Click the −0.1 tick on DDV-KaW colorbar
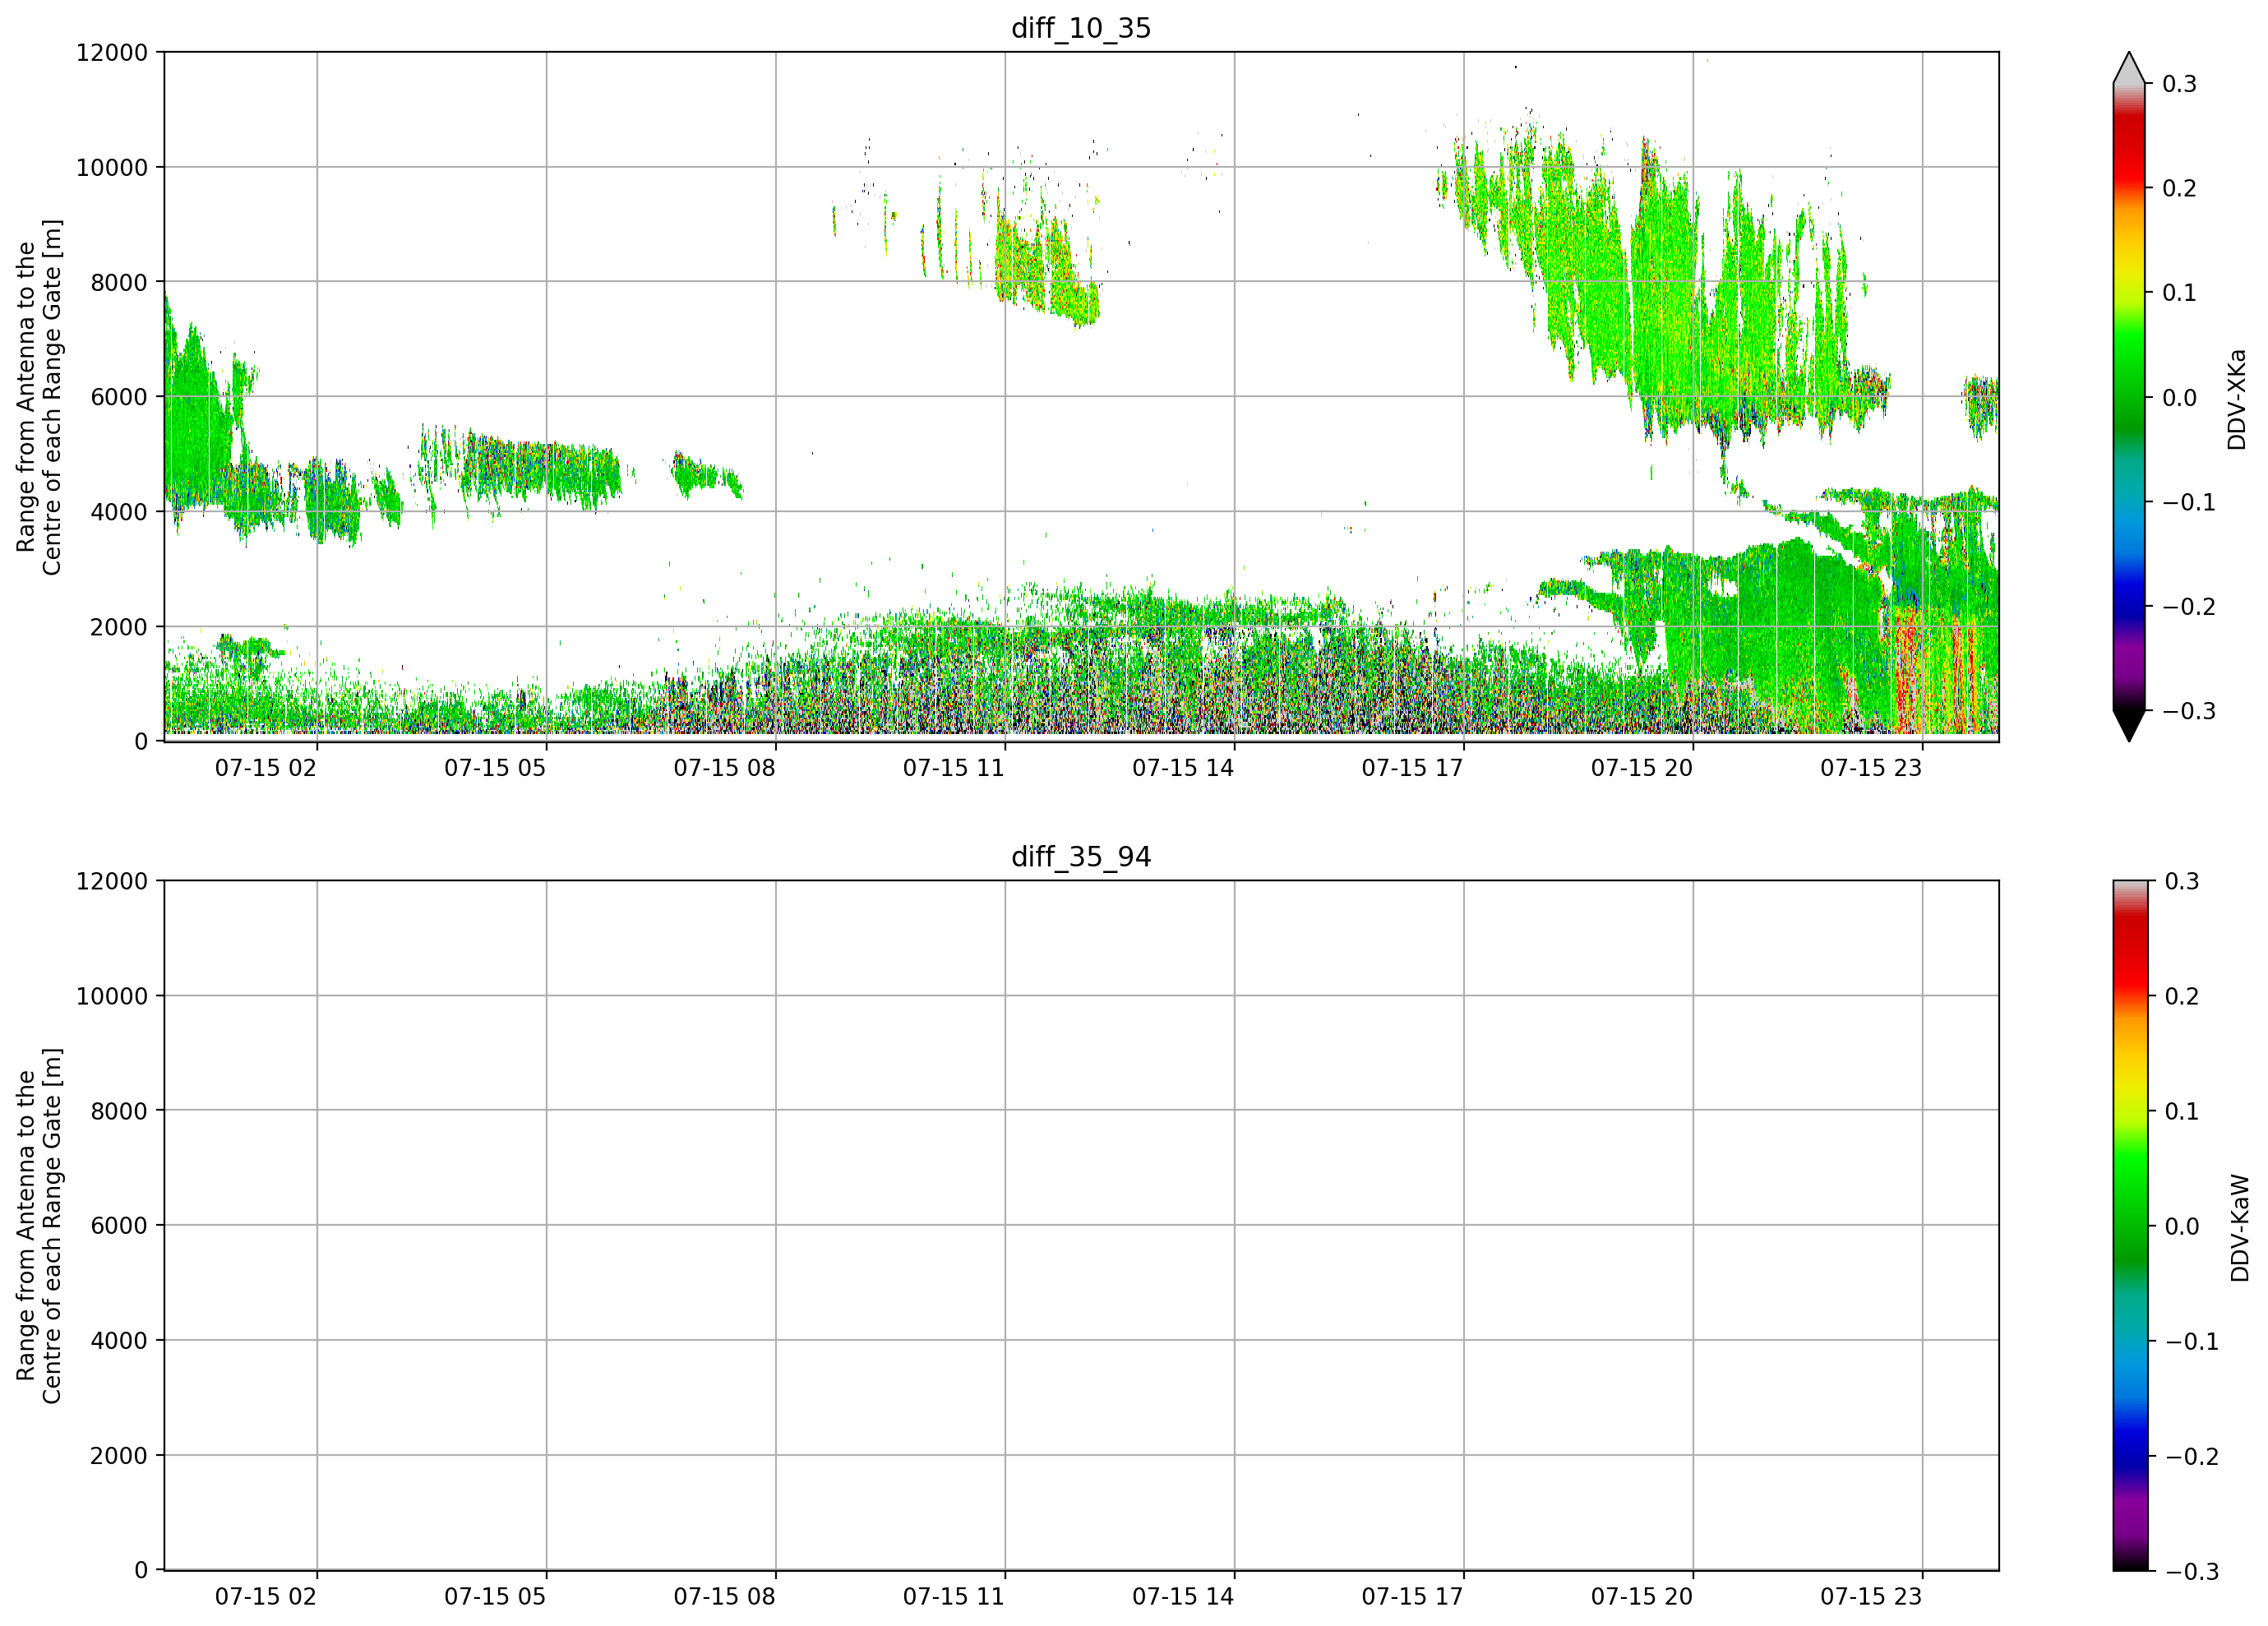Image resolution: width=2268 pixels, height=1626 pixels. (2192, 1341)
